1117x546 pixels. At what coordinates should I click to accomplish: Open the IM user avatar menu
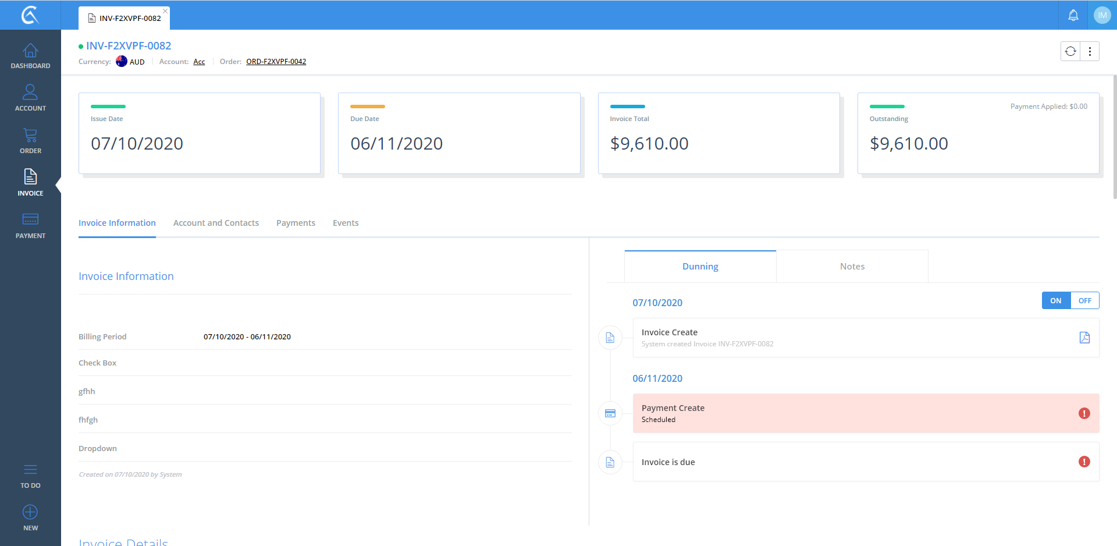click(1102, 15)
